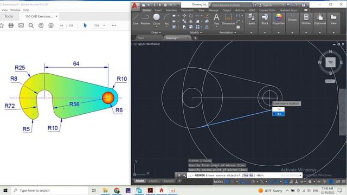Open the Clipboard panel button
Screen dimensions: 347x195
pyautogui.click(x=320, y=19)
